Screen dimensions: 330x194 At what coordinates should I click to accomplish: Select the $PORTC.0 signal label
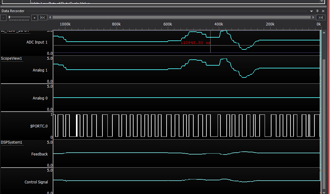coord(39,126)
